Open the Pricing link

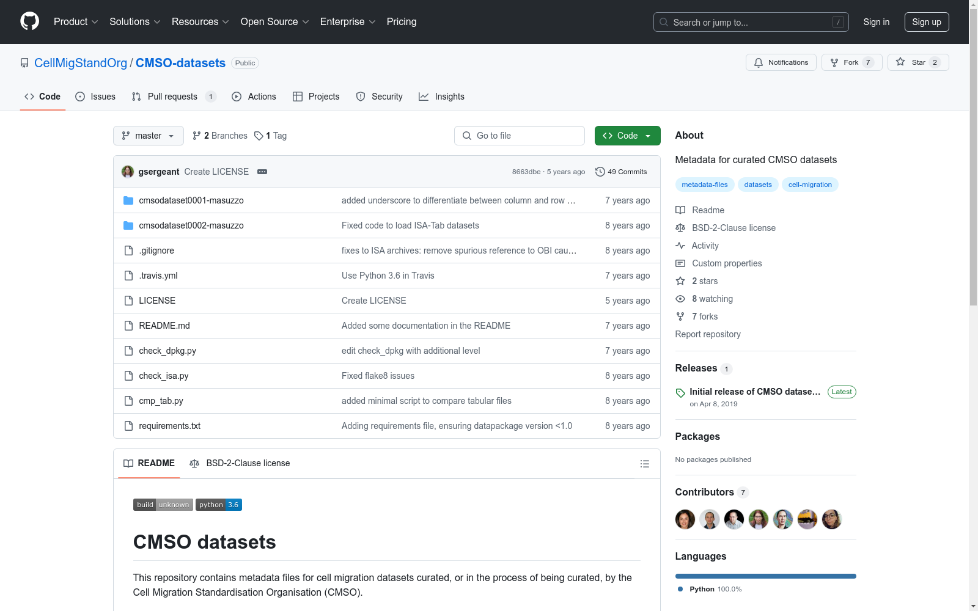(x=402, y=21)
